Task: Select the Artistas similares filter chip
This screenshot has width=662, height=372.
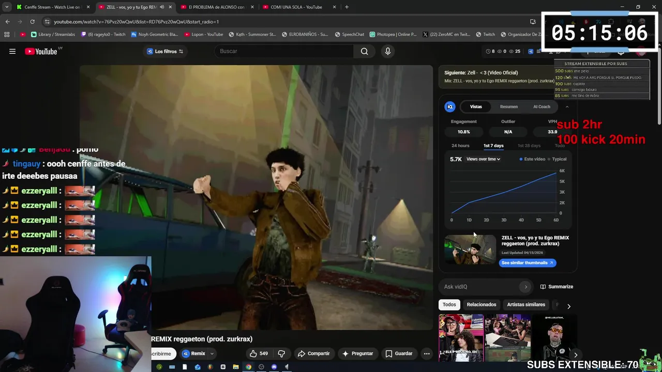Action: [x=526, y=304]
